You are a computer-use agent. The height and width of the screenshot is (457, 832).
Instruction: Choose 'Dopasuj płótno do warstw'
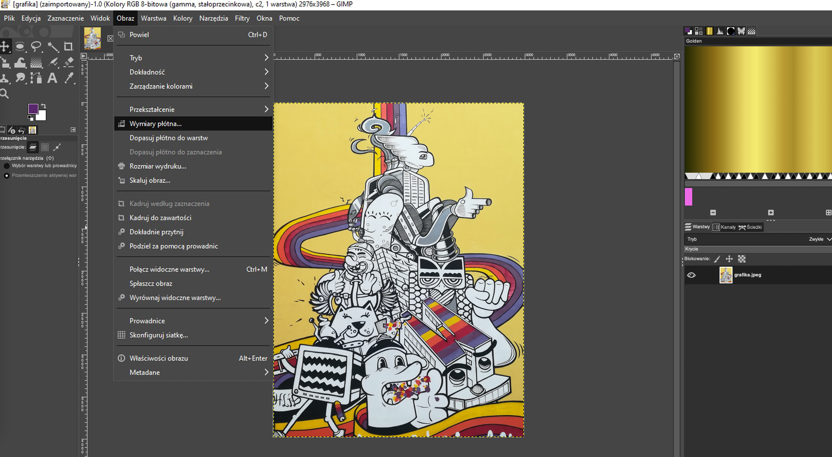pos(193,138)
